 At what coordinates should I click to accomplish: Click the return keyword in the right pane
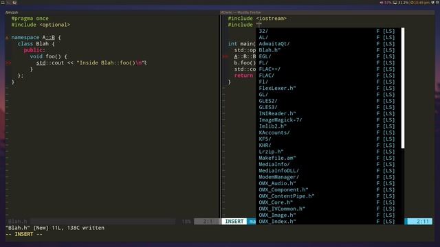coord(243,75)
